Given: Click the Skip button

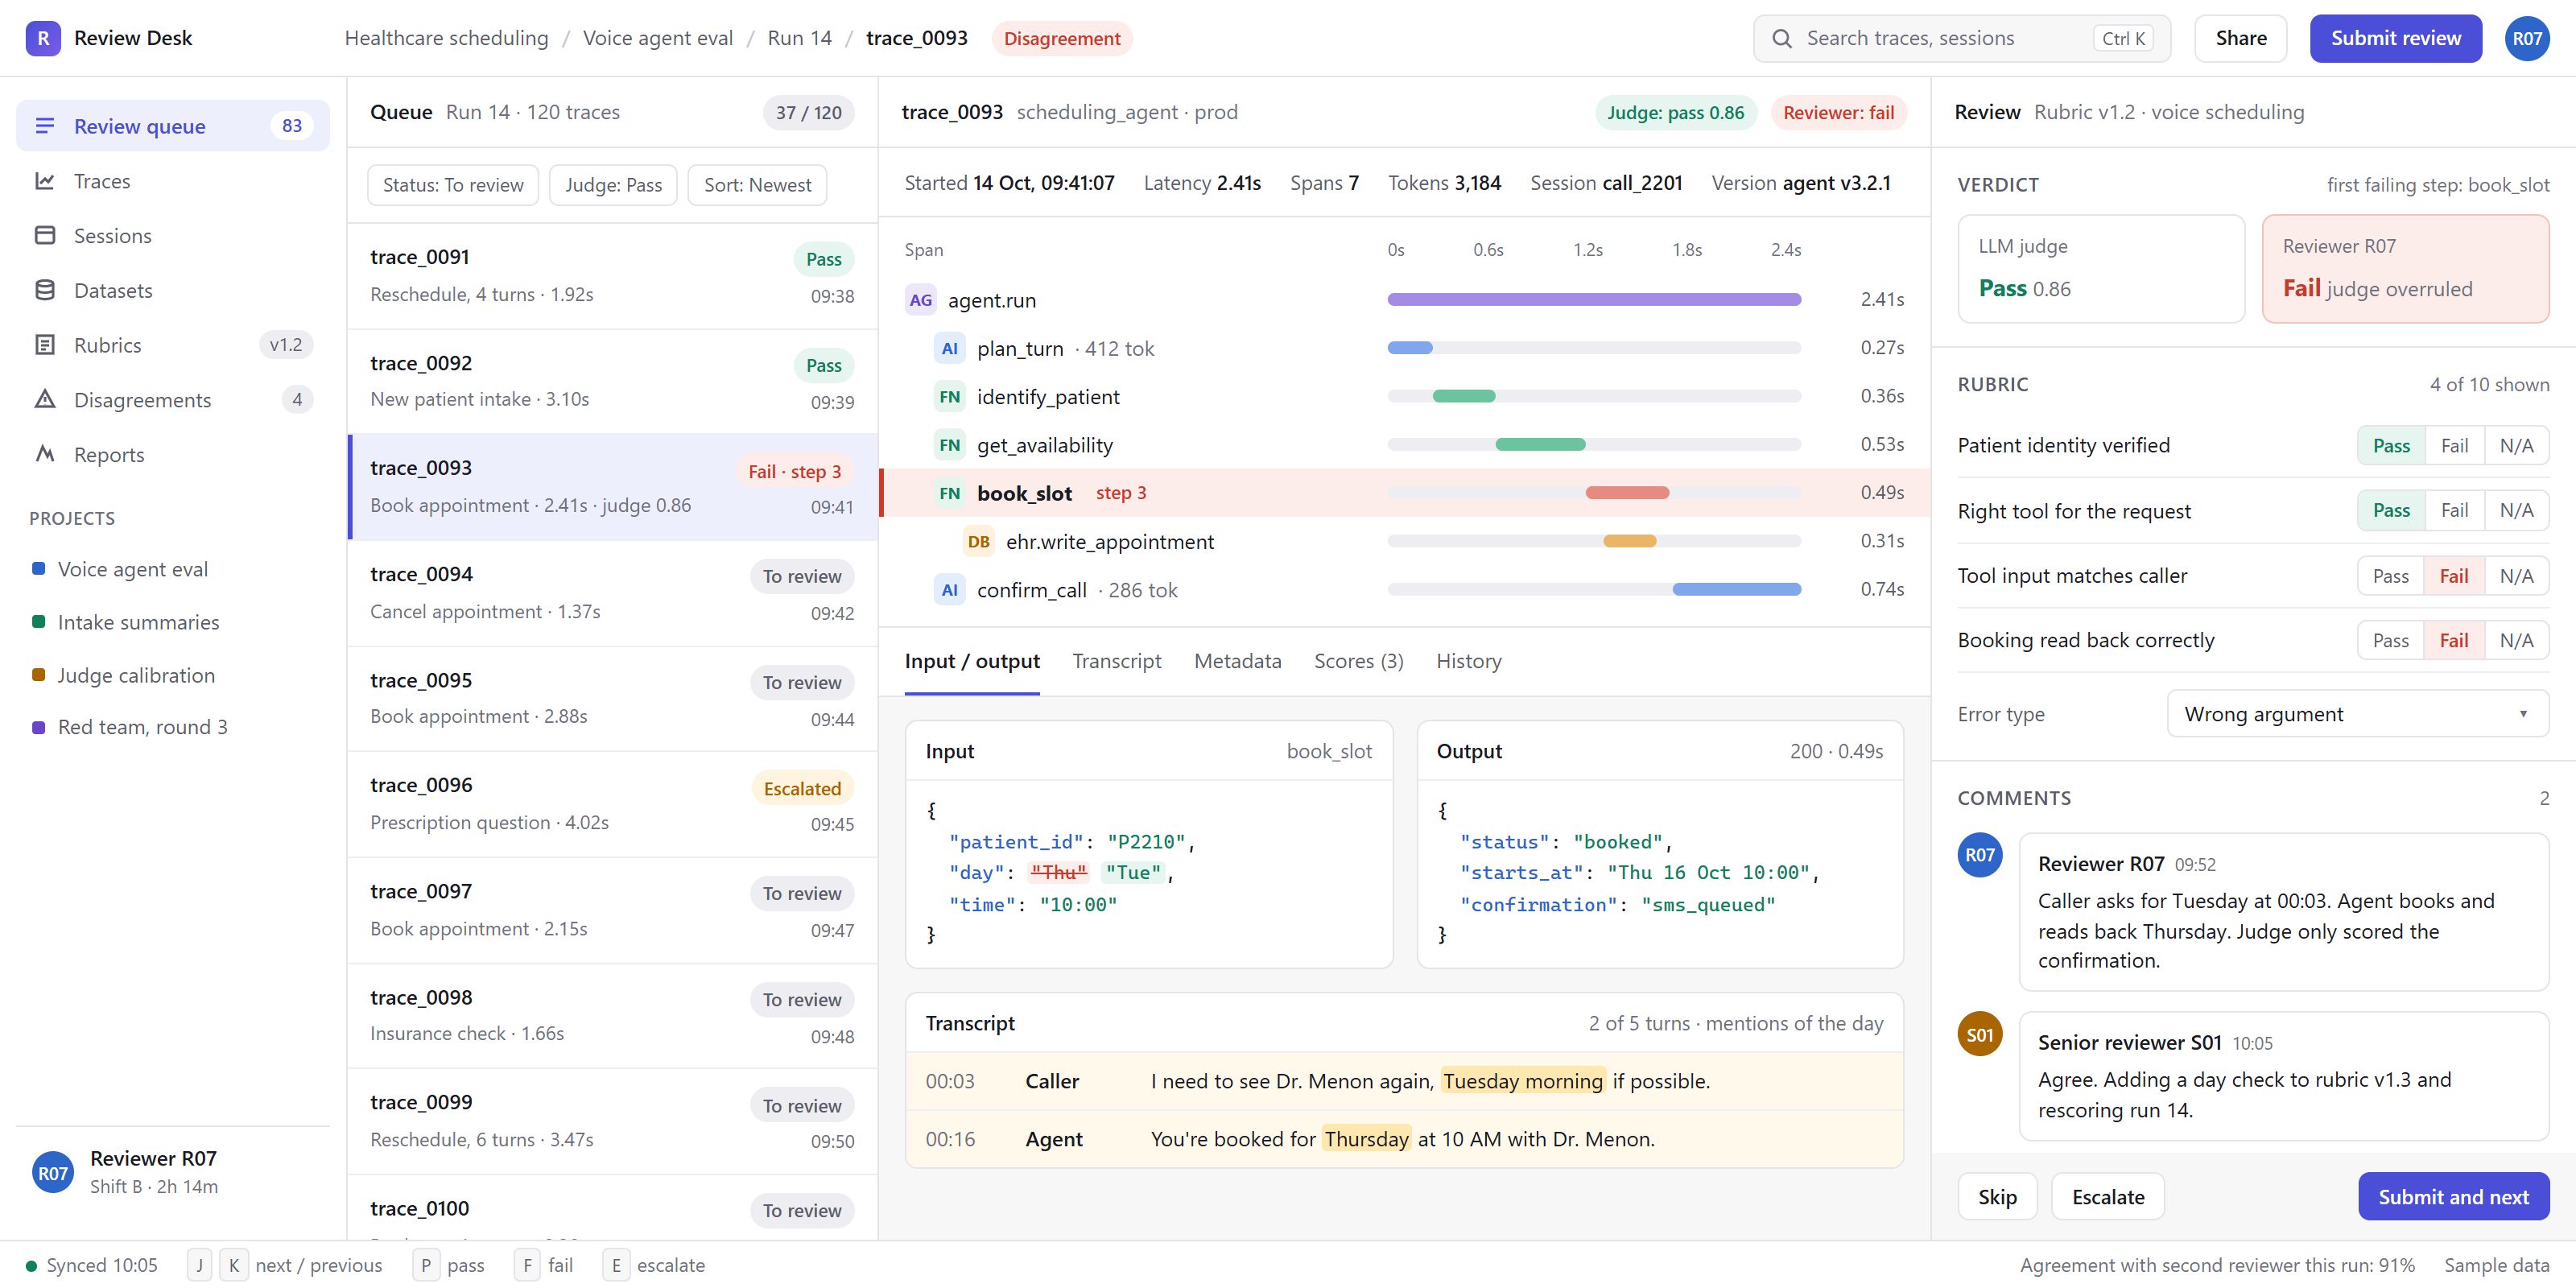Looking at the screenshot, I should [1997, 1197].
